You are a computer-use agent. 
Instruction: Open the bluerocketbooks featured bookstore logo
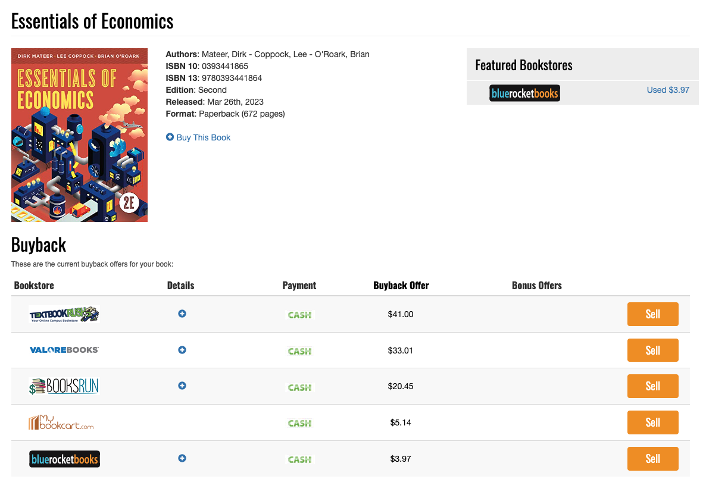(524, 93)
